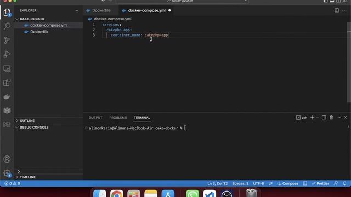351x197 pixels.
Task: Open the launch profile dropdown arrow
Action: point(317,118)
